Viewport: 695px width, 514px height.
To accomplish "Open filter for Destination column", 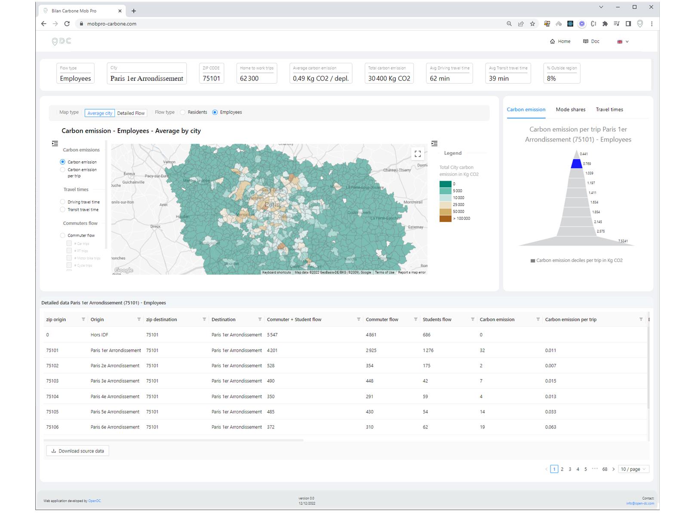I will pyautogui.click(x=260, y=319).
